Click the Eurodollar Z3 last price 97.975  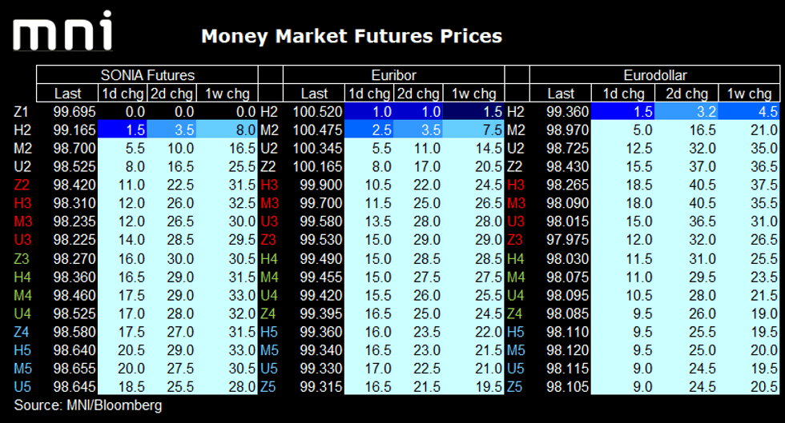coord(566,240)
